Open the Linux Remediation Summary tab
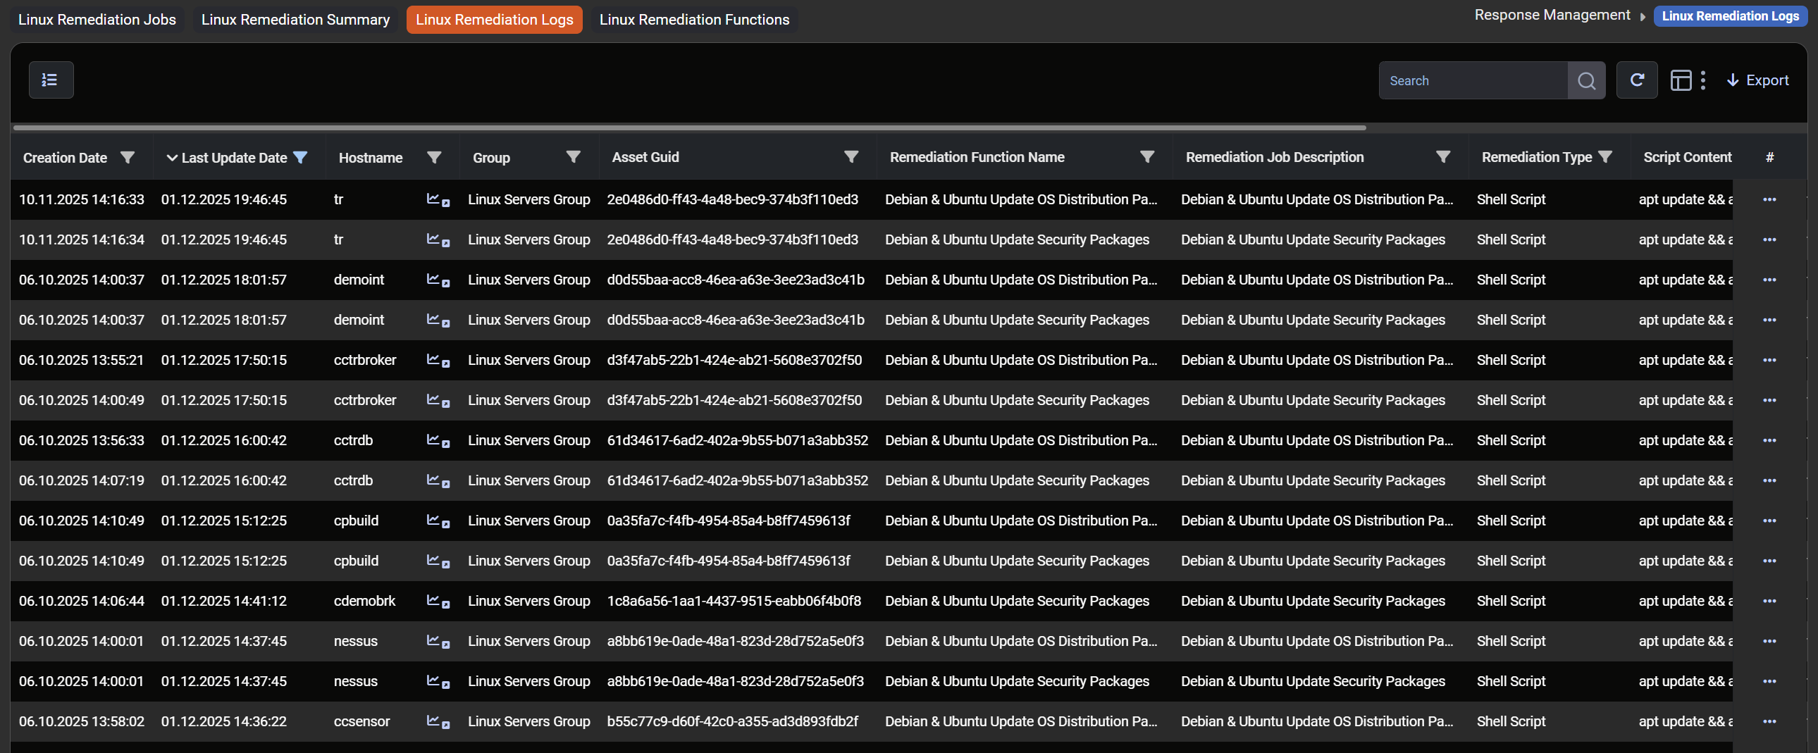The image size is (1818, 753). click(x=295, y=20)
